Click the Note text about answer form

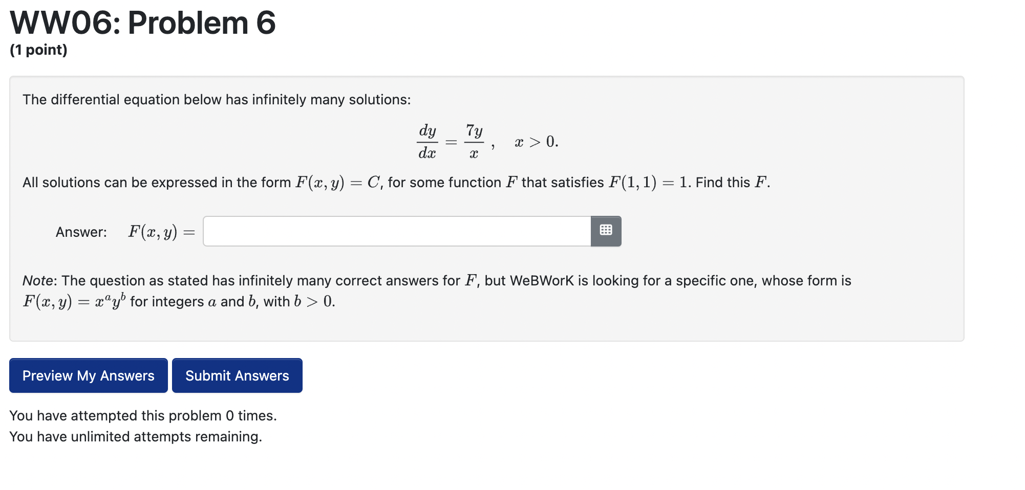click(435, 280)
